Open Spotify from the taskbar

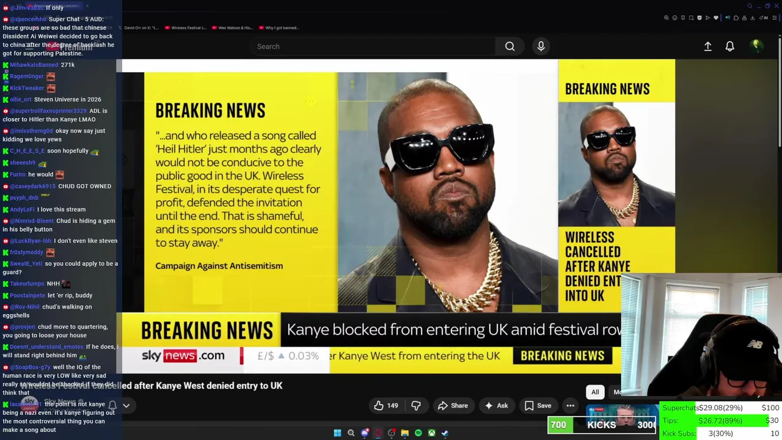tap(418, 433)
